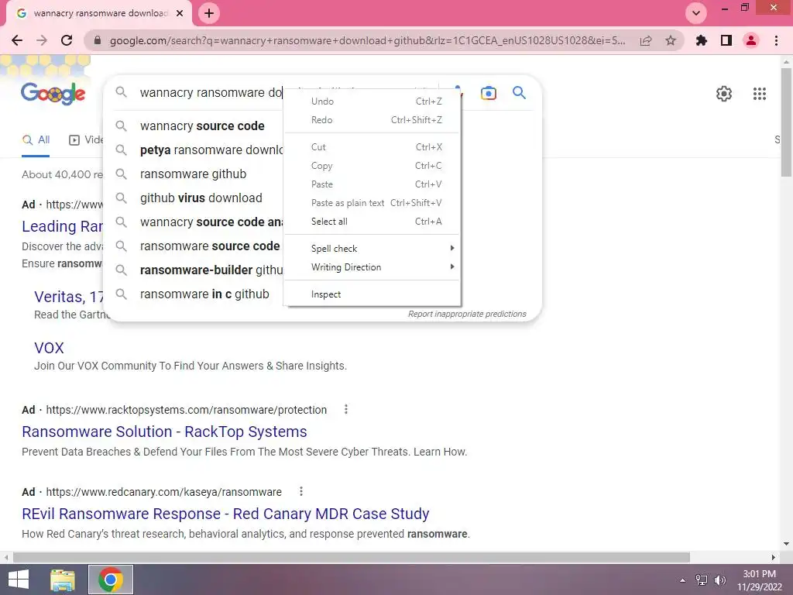Image resolution: width=793 pixels, height=595 pixels.
Task: Pick suggestion ransomware github
Action: click(193, 174)
